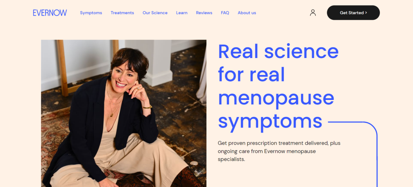Open the Symptoms menu item
The image size is (413, 187).
tap(91, 12)
